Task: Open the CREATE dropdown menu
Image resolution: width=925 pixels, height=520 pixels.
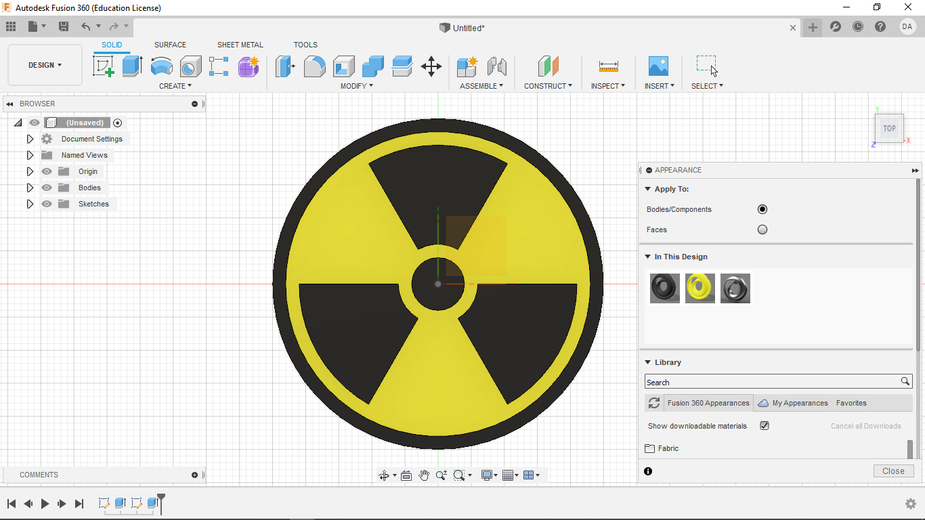Action: point(175,86)
